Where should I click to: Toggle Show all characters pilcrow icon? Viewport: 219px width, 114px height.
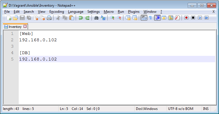(150, 18)
